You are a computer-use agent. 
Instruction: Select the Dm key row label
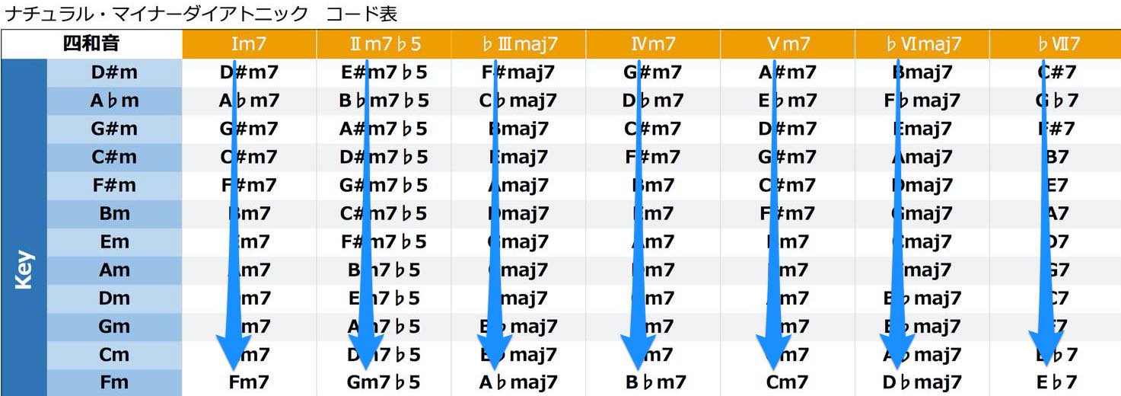[x=114, y=298]
